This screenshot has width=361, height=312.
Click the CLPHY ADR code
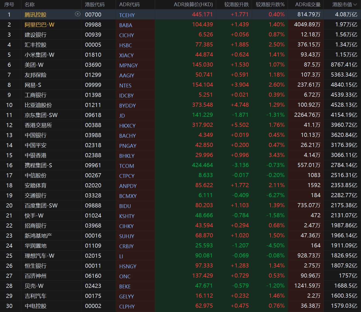coord(127,307)
